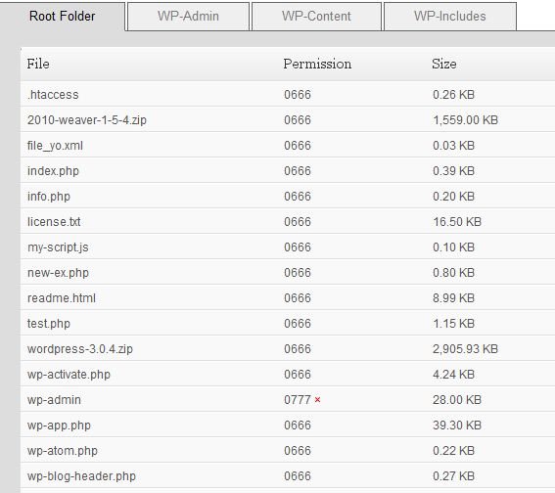Screen dimensions: 555x493
Task: Click the 2010-weaver-1-5-4.zip file name
Action: 87,120
